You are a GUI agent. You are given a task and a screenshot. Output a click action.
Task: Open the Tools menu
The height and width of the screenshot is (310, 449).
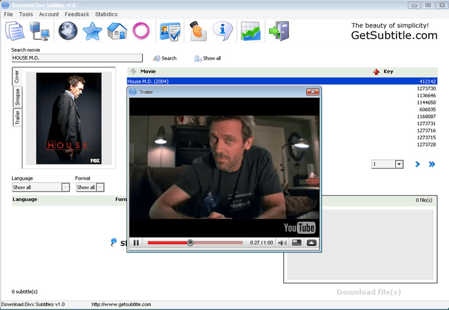tap(26, 15)
